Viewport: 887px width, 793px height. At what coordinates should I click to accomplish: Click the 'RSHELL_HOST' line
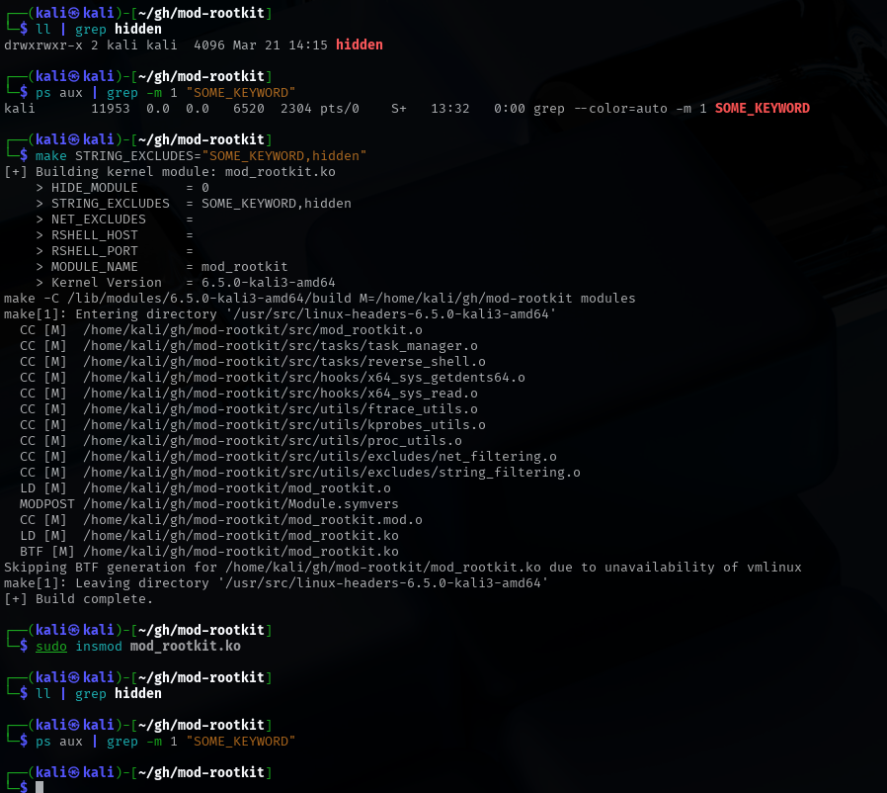(115, 235)
